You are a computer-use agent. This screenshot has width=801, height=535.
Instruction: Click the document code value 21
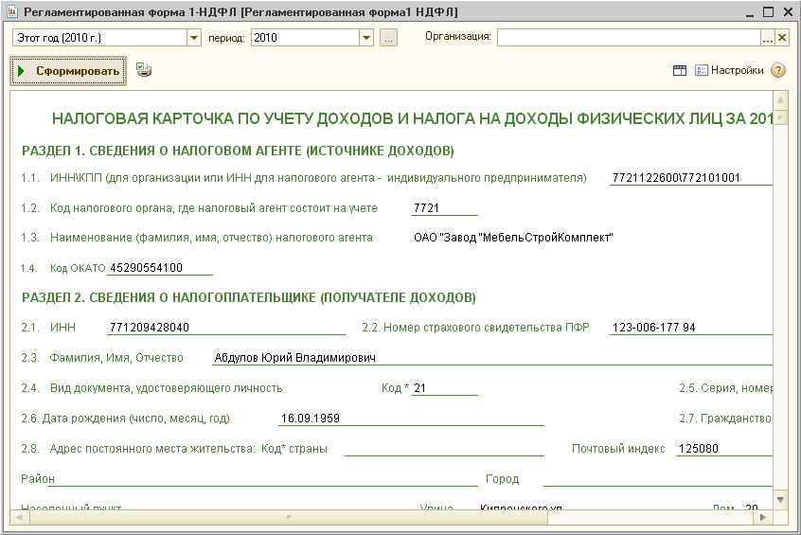point(419,388)
